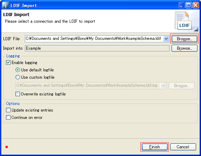Enable the Continue on error option

click(x=8, y=117)
